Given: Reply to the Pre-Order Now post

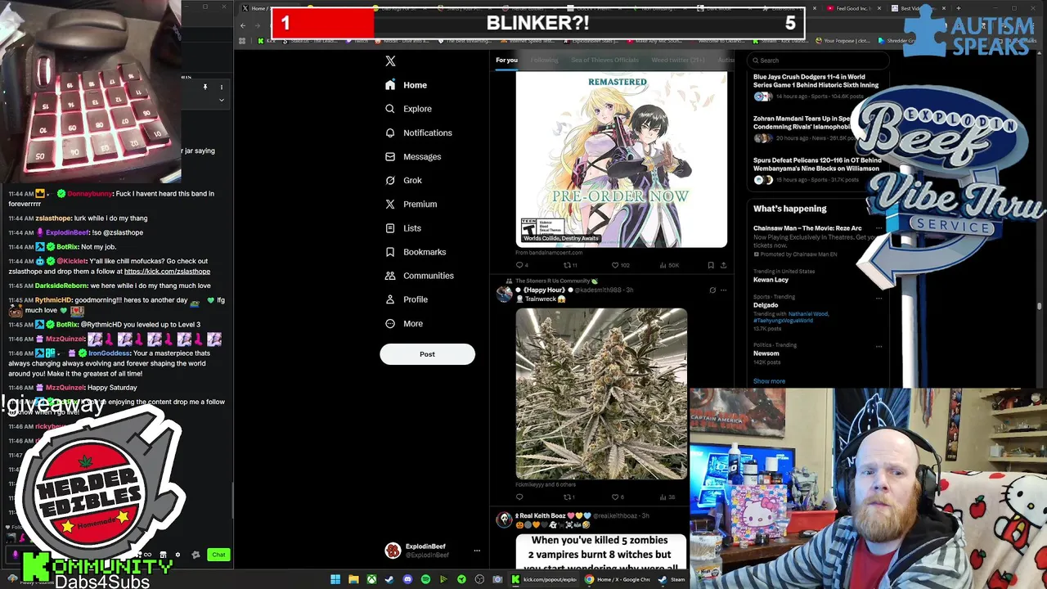Looking at the screenshot, I should point(520,265).
